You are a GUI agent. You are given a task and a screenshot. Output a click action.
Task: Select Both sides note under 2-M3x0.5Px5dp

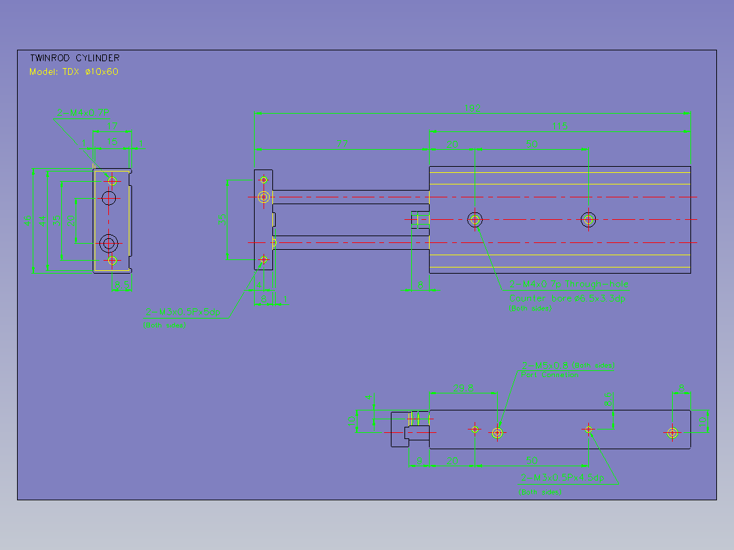click(x=164, y=325)
